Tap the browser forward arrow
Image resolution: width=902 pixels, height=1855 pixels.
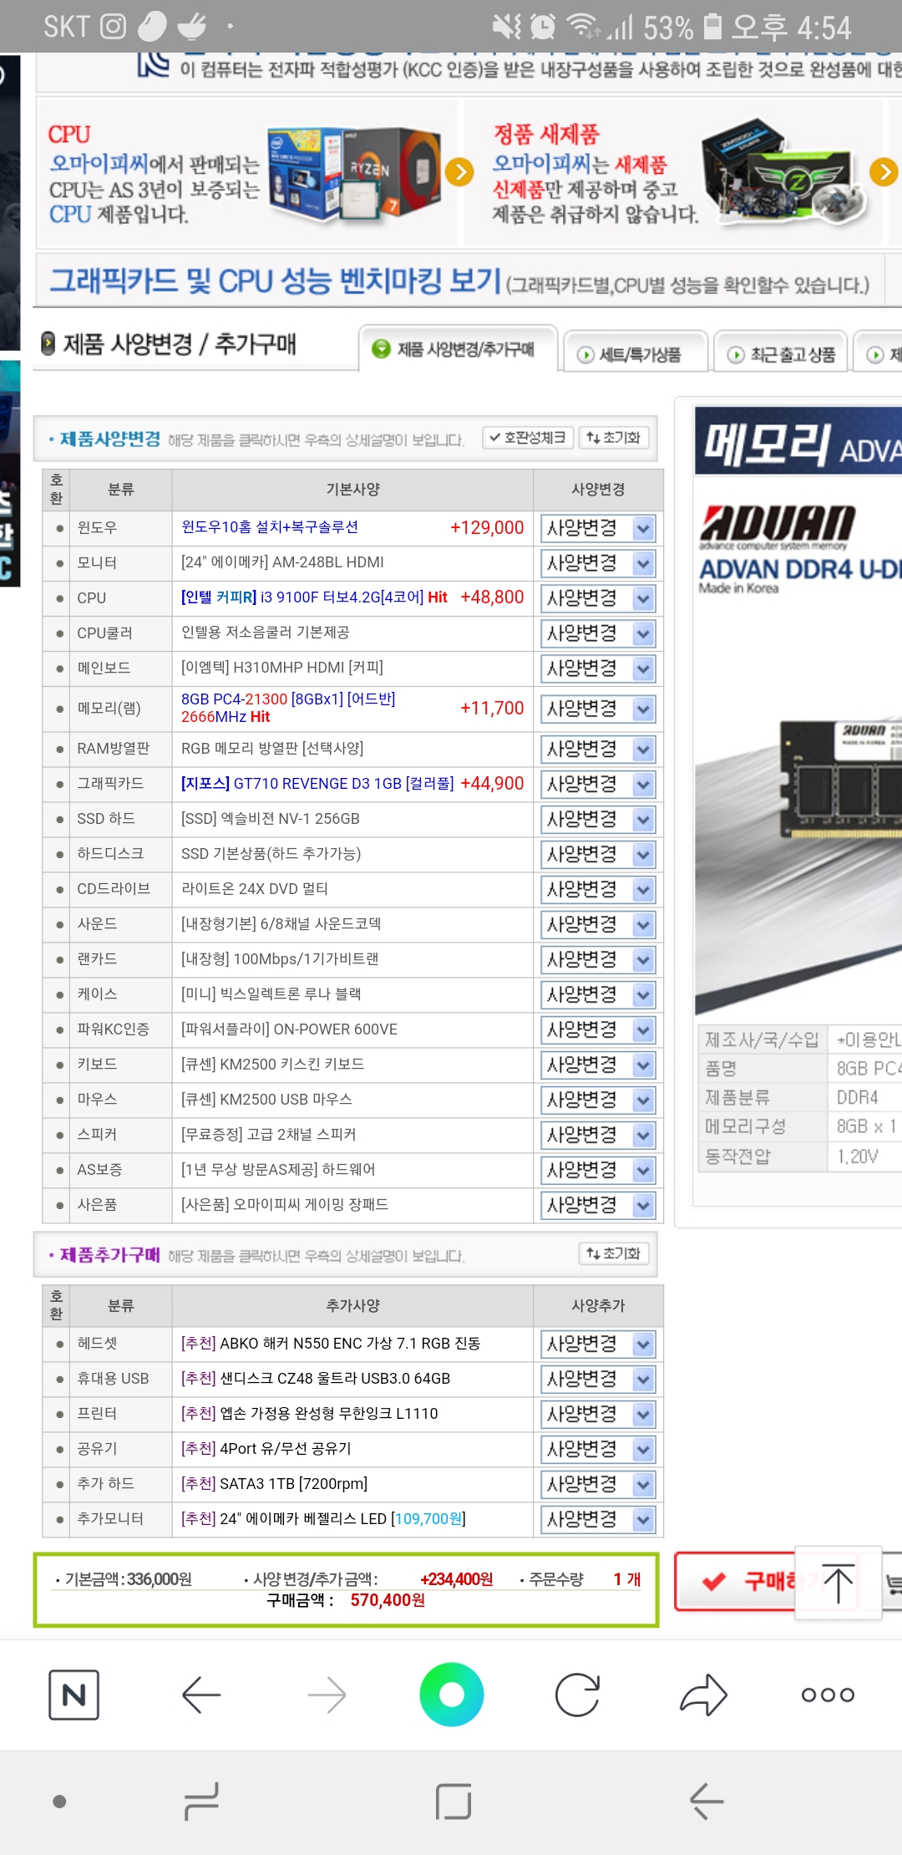click(327, 1695)
